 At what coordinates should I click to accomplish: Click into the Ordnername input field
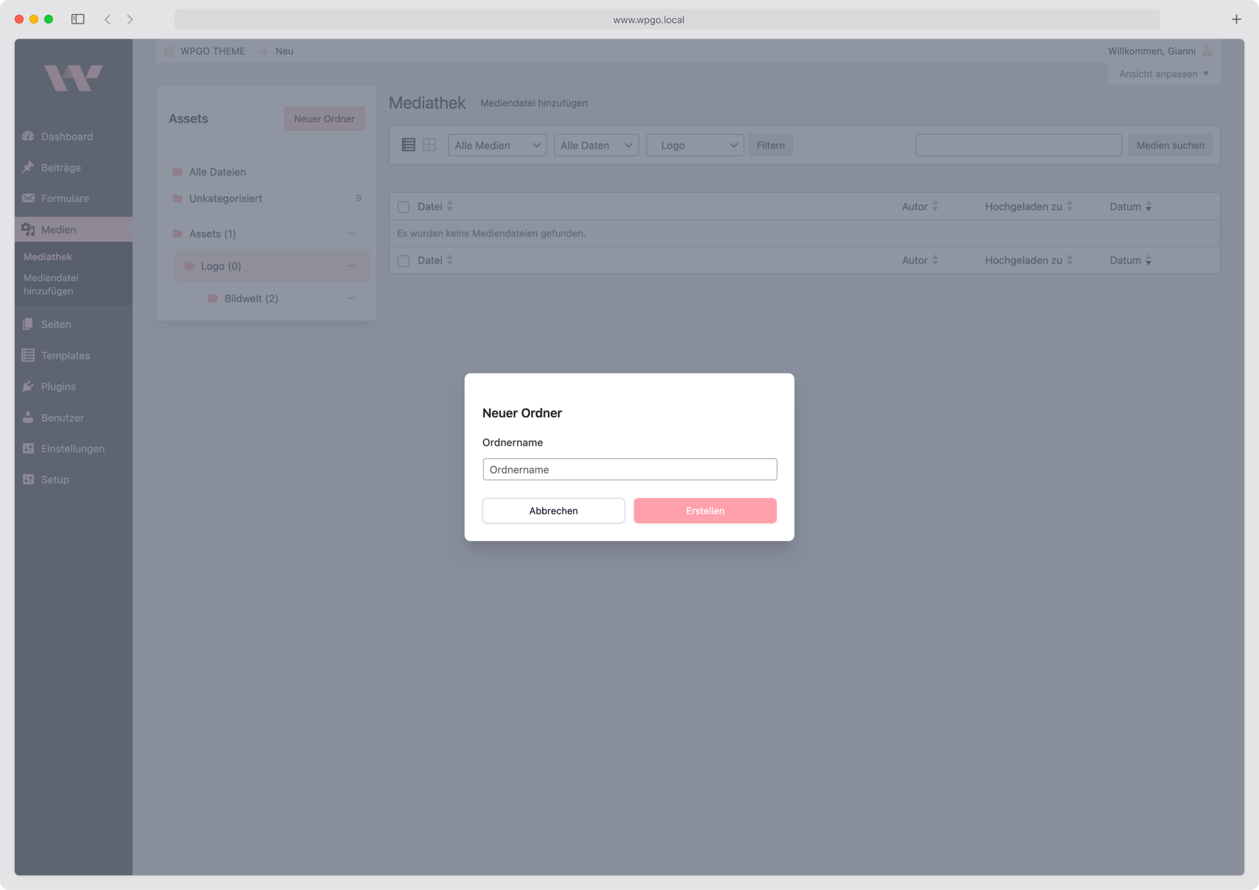(629, 469)
